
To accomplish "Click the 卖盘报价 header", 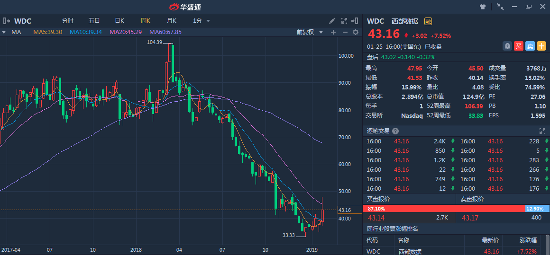I will (x=472, y=199).
